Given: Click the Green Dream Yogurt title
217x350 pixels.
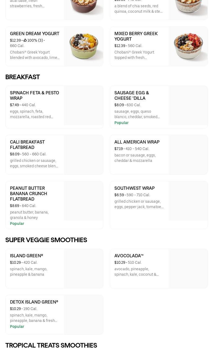Looking at the screenshot, I should pyautogui.click(x=35, y=34).
